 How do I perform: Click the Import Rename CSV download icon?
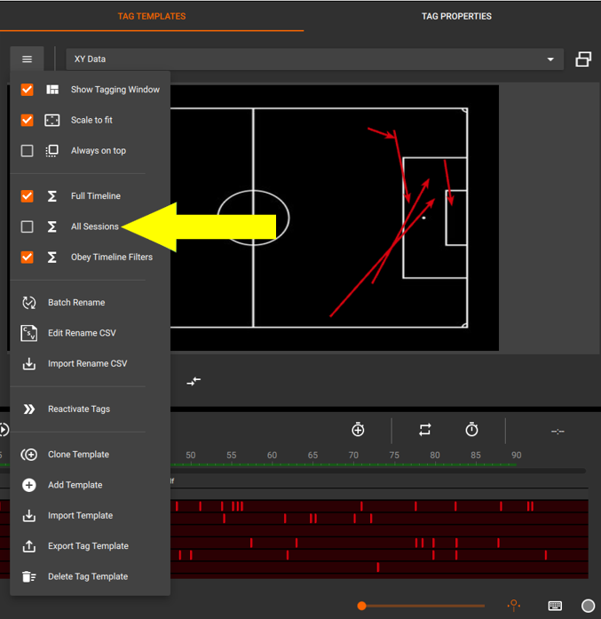28,363
